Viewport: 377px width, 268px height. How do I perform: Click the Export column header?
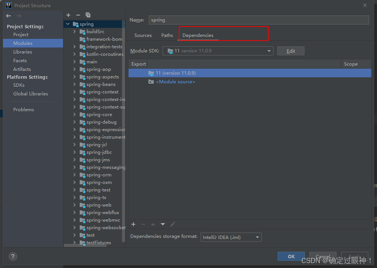[x=139, y=64]
